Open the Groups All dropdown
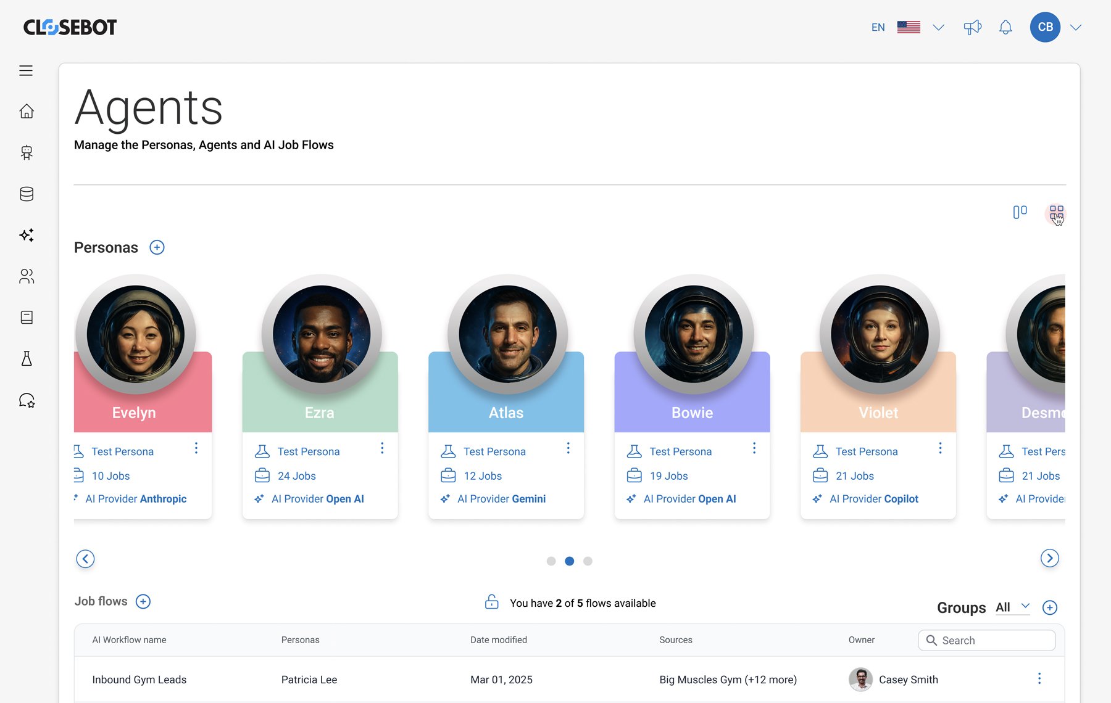The width and height of the screenshot is (1111, 703). pos(1013,607)
